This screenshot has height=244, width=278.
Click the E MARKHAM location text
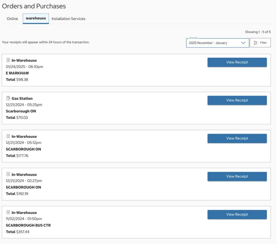17,73
